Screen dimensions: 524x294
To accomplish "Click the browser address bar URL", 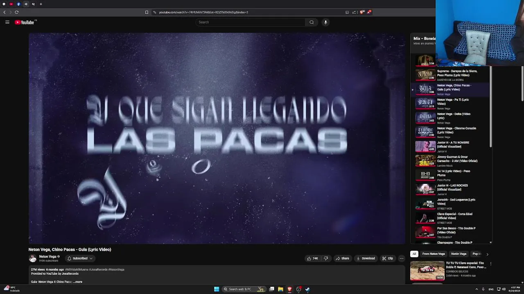I will [x=203, y=12].
